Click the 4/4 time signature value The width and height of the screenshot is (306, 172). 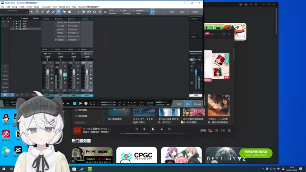[142, 102]
